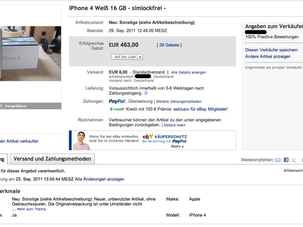Click the delivery info help icon
Viewport: 303px width, 227px height.
click(146, 93)
